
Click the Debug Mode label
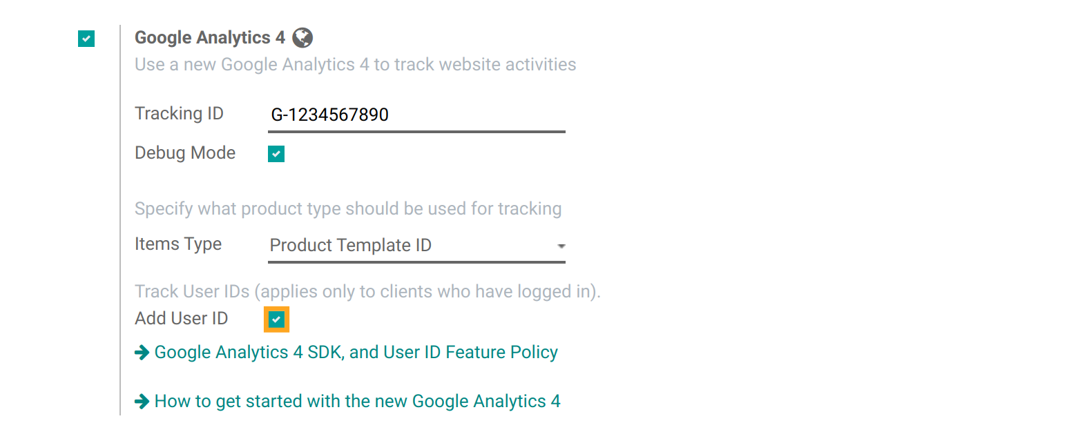[185, 153]
